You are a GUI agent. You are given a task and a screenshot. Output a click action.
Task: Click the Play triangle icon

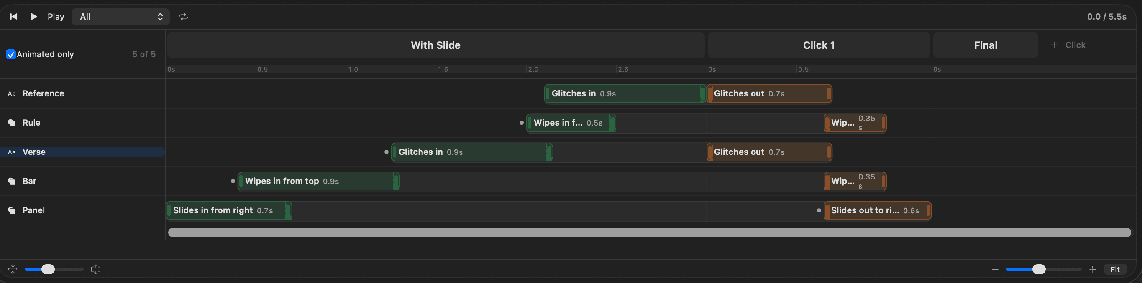[x=34, y=16]
